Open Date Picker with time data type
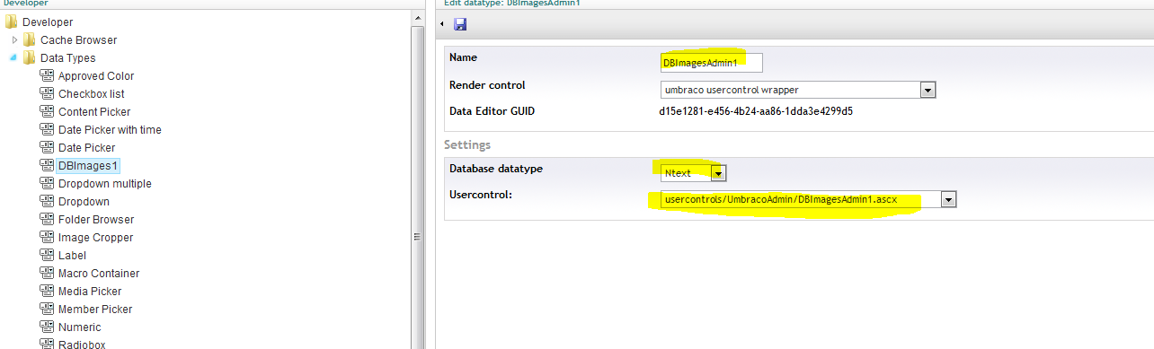This screenshot has height=349, width=1154. tap(110, 129)
